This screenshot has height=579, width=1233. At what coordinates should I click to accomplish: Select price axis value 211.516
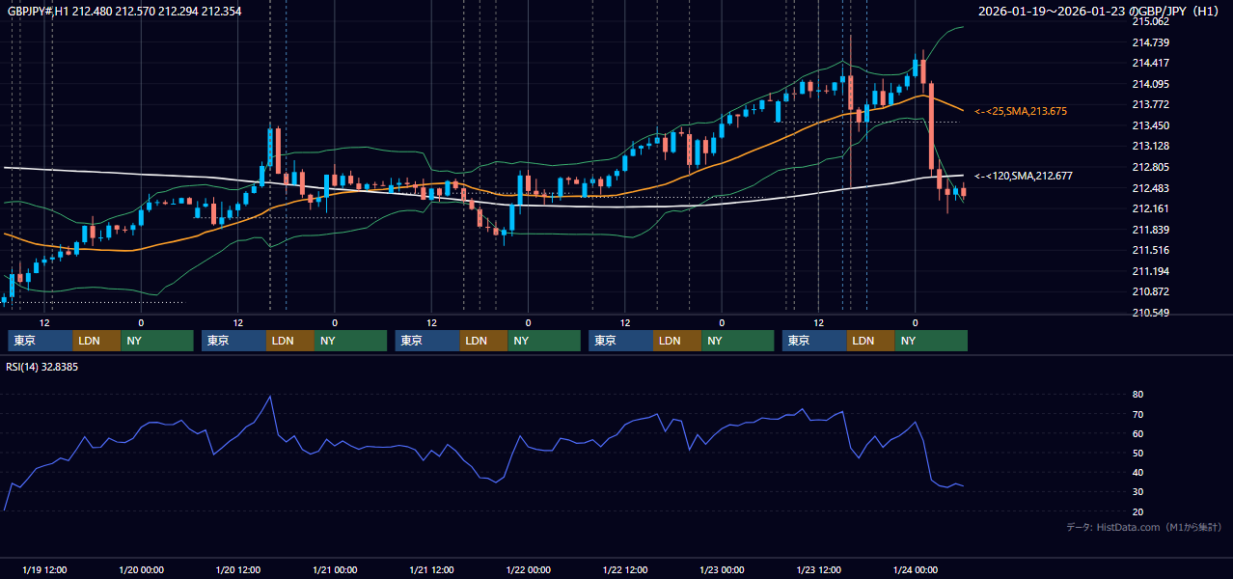[x=1150, y=251]
